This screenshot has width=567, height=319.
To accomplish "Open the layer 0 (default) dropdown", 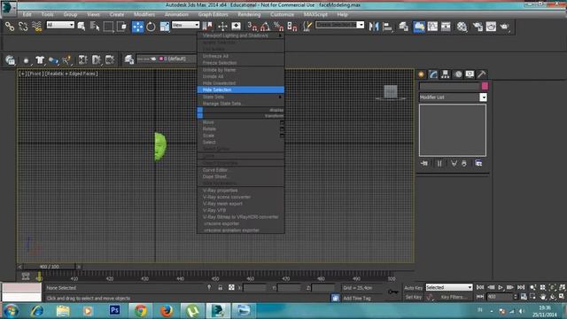I will pyautogui.click(x=167, y=58).
